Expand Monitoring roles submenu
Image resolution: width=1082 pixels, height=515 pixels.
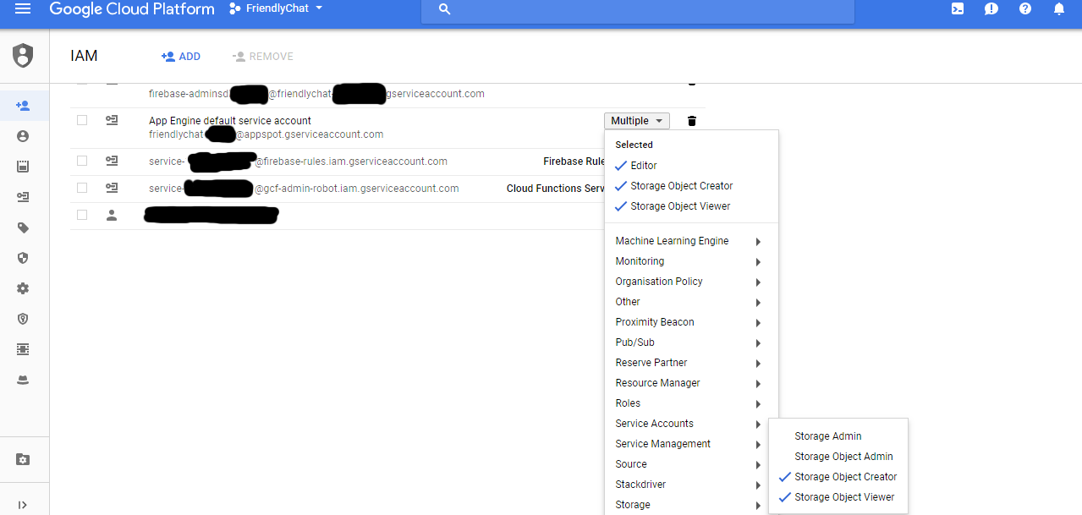click(691, 261)
